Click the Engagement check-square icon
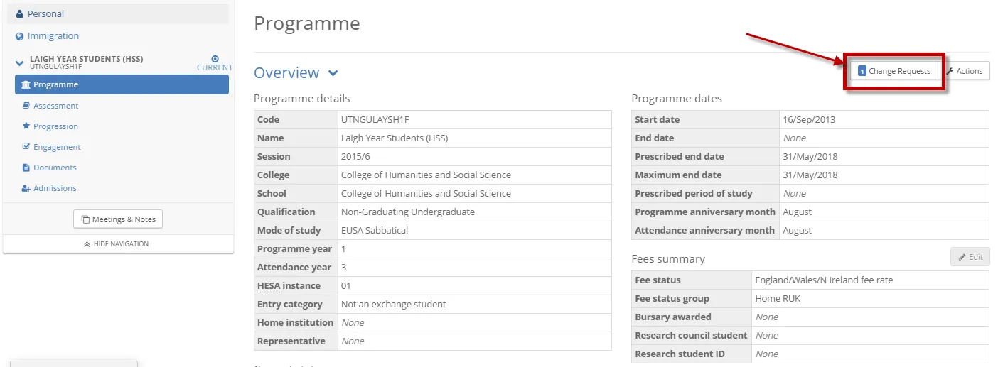Screen dimensions: 998x367 point(26,147)
